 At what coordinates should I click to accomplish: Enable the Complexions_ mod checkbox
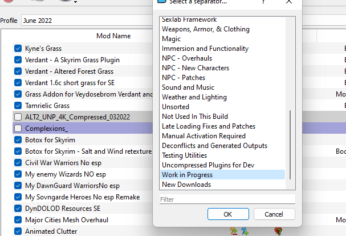(x=18, y=128)
